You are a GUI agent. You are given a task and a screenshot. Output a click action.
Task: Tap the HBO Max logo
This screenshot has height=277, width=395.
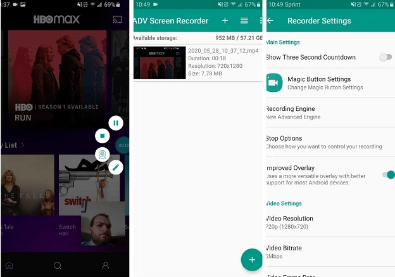tap(56, 20)
